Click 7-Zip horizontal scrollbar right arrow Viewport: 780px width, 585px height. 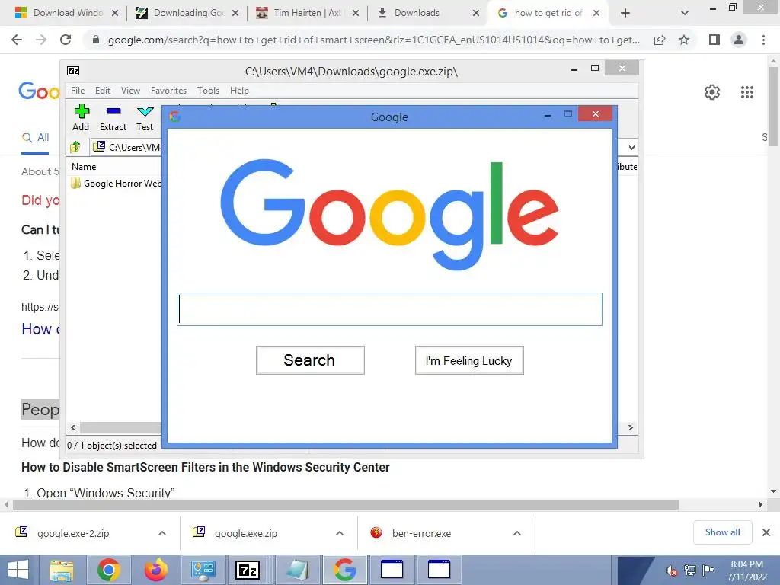[630, 428]
